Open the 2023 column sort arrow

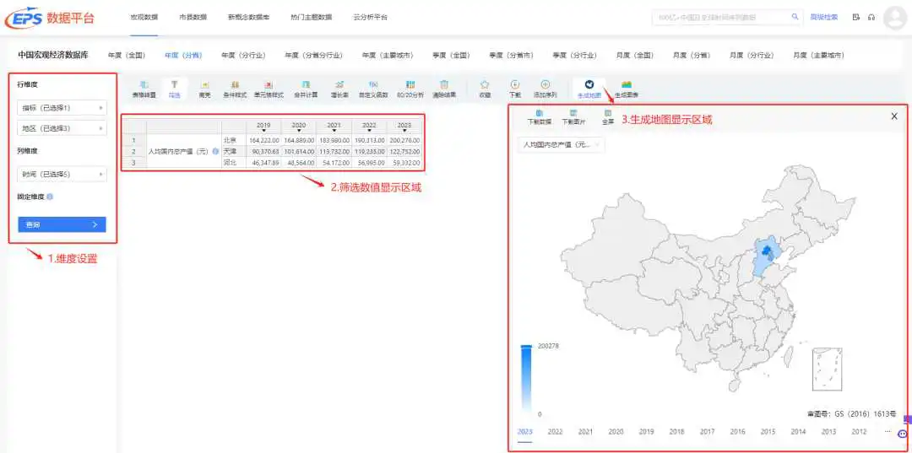404,132
